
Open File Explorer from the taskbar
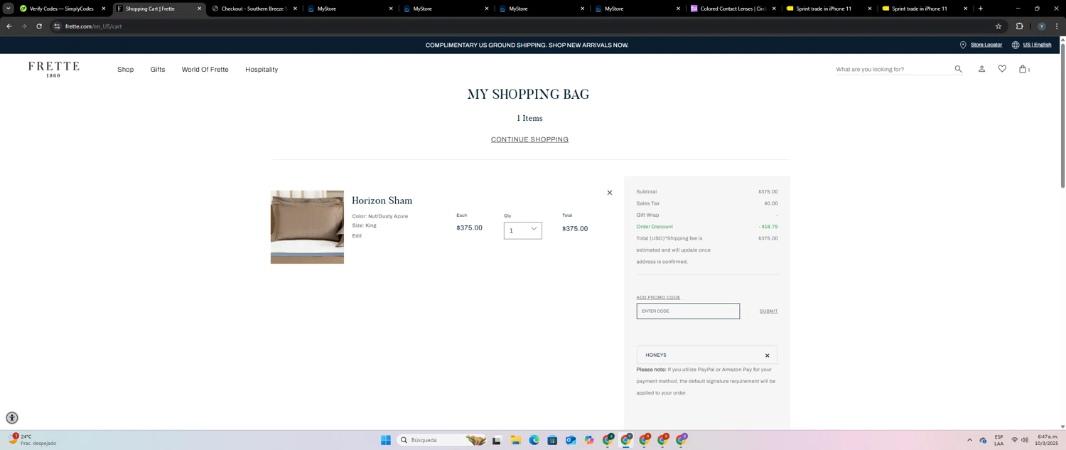click(515, 440)
